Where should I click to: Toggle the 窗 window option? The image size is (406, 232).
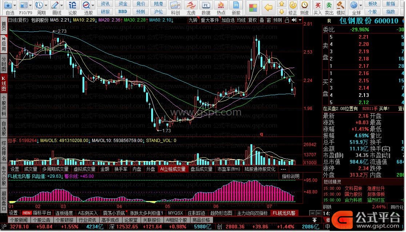pyautogui.click(x=269, y=20)
